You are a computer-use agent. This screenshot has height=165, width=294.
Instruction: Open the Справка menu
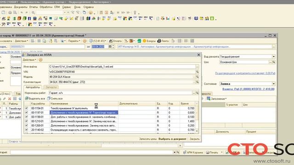[89, 7]
